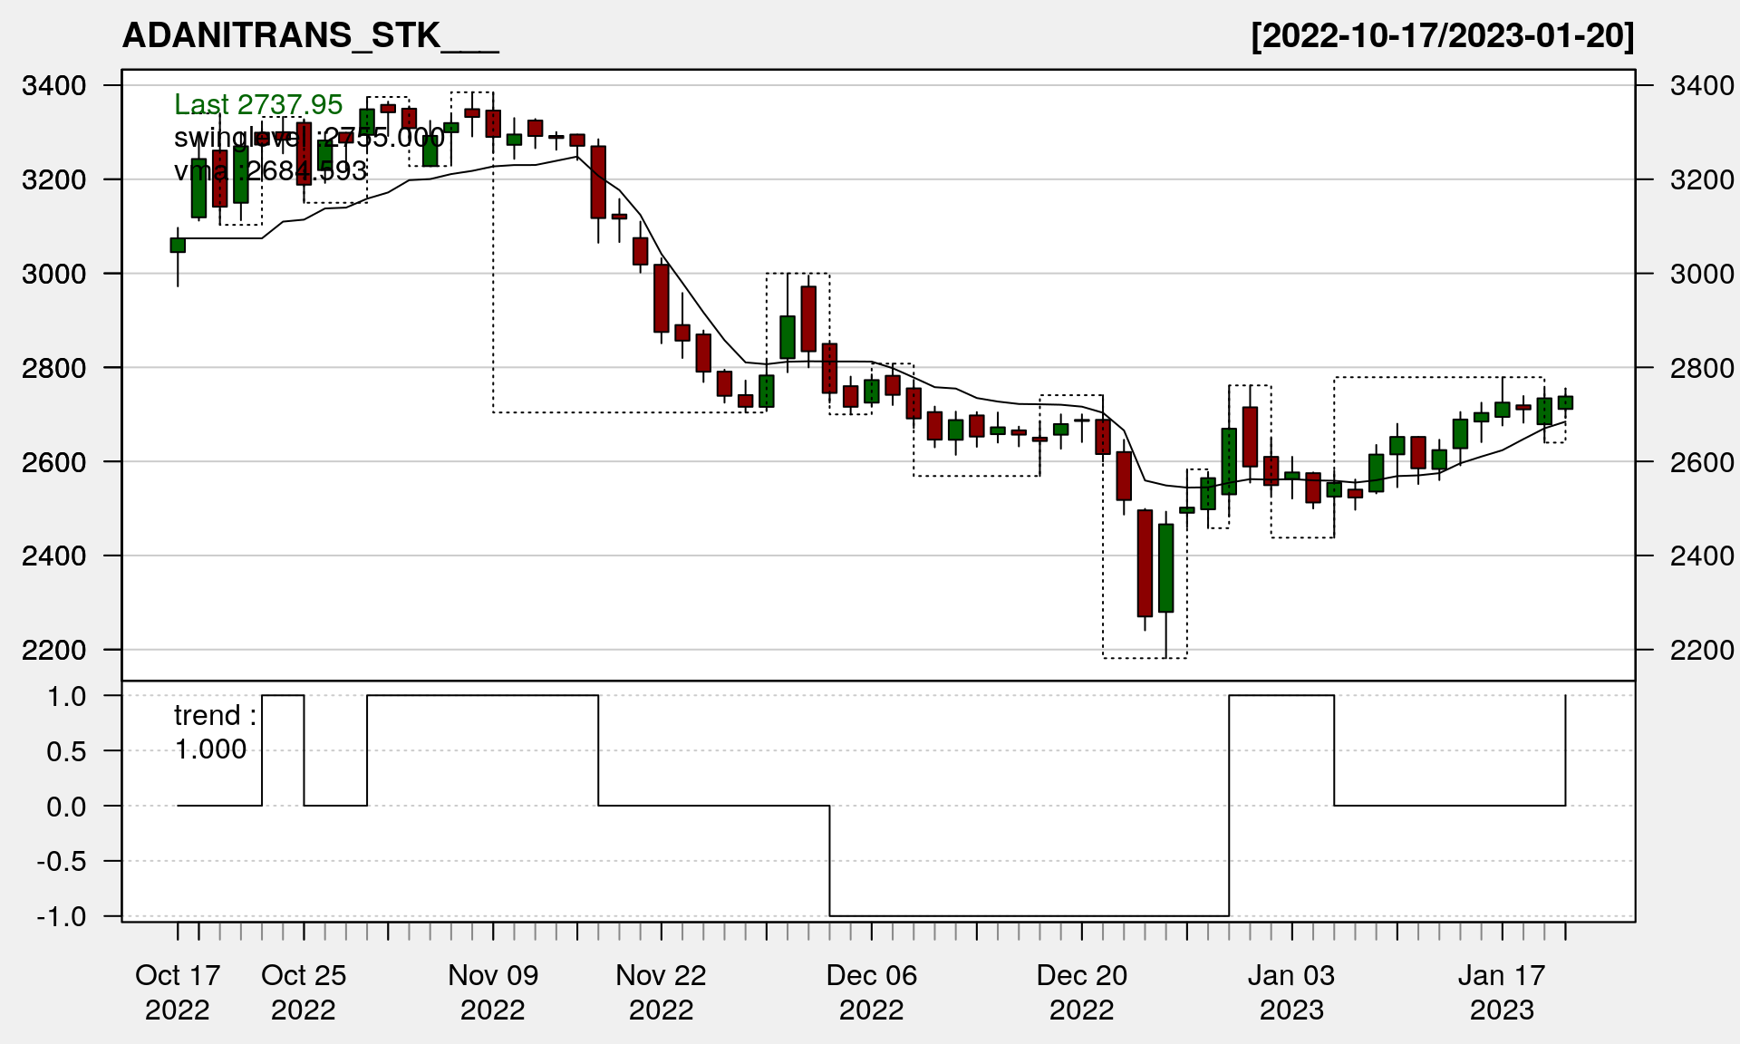
Task: Click the 2200 label on right price axis
Action: tap(1701, 650)
